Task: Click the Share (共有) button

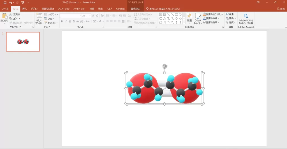Action: click(x=281, y=9)
